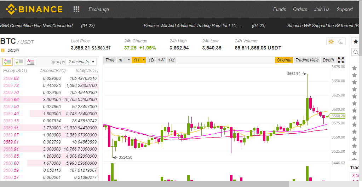362x187 pixels.
Task: Open the Support link
Action: 344,9
